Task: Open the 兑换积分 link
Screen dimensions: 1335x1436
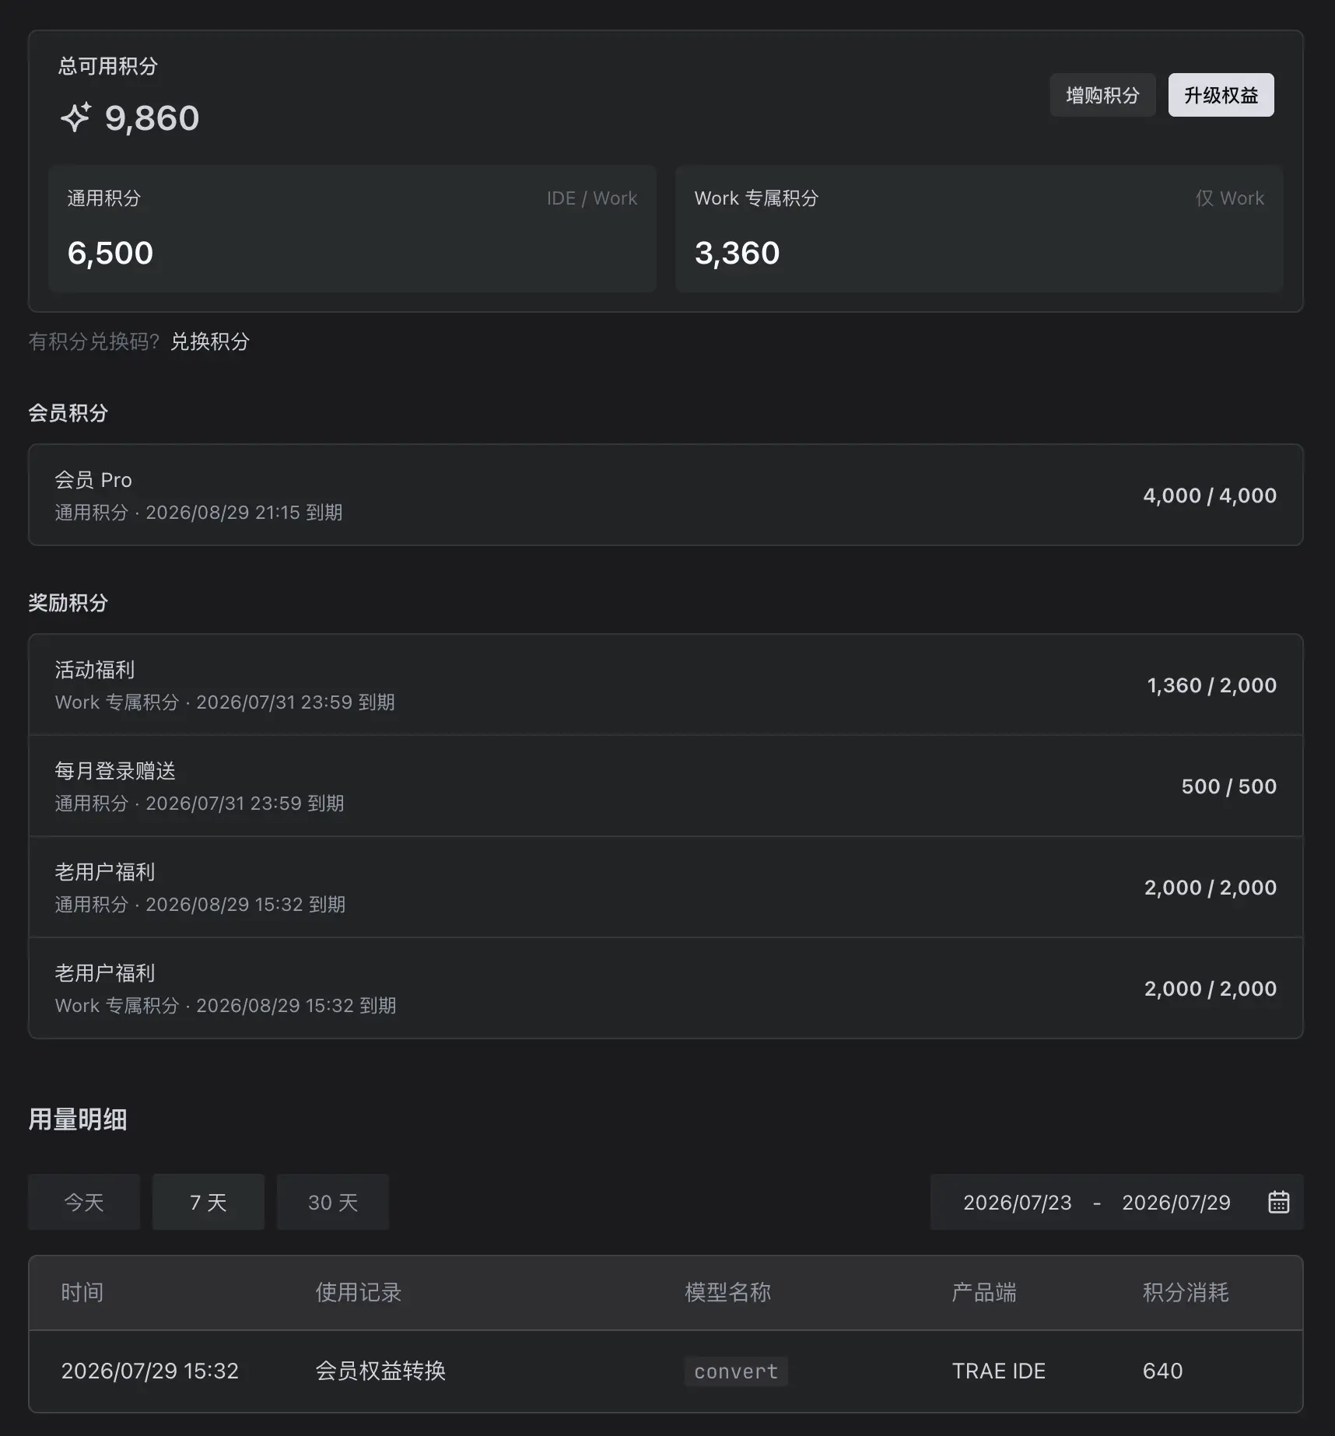Action: click(209, 341)
